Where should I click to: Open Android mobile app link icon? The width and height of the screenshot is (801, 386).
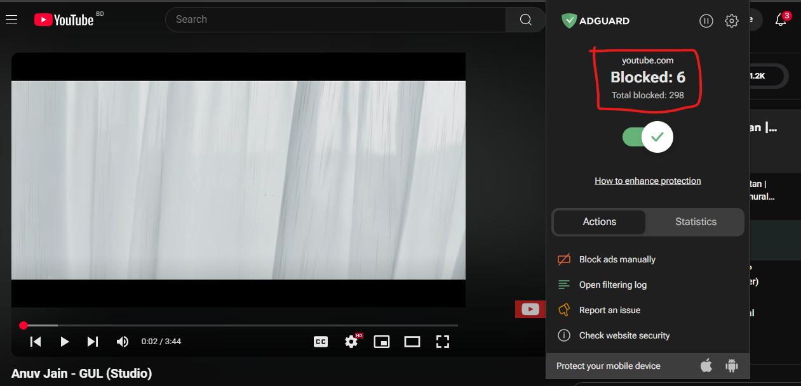(732, 366)
